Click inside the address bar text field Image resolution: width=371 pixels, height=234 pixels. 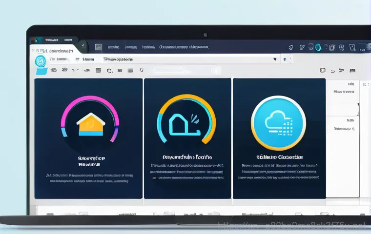tap(185, 59)
